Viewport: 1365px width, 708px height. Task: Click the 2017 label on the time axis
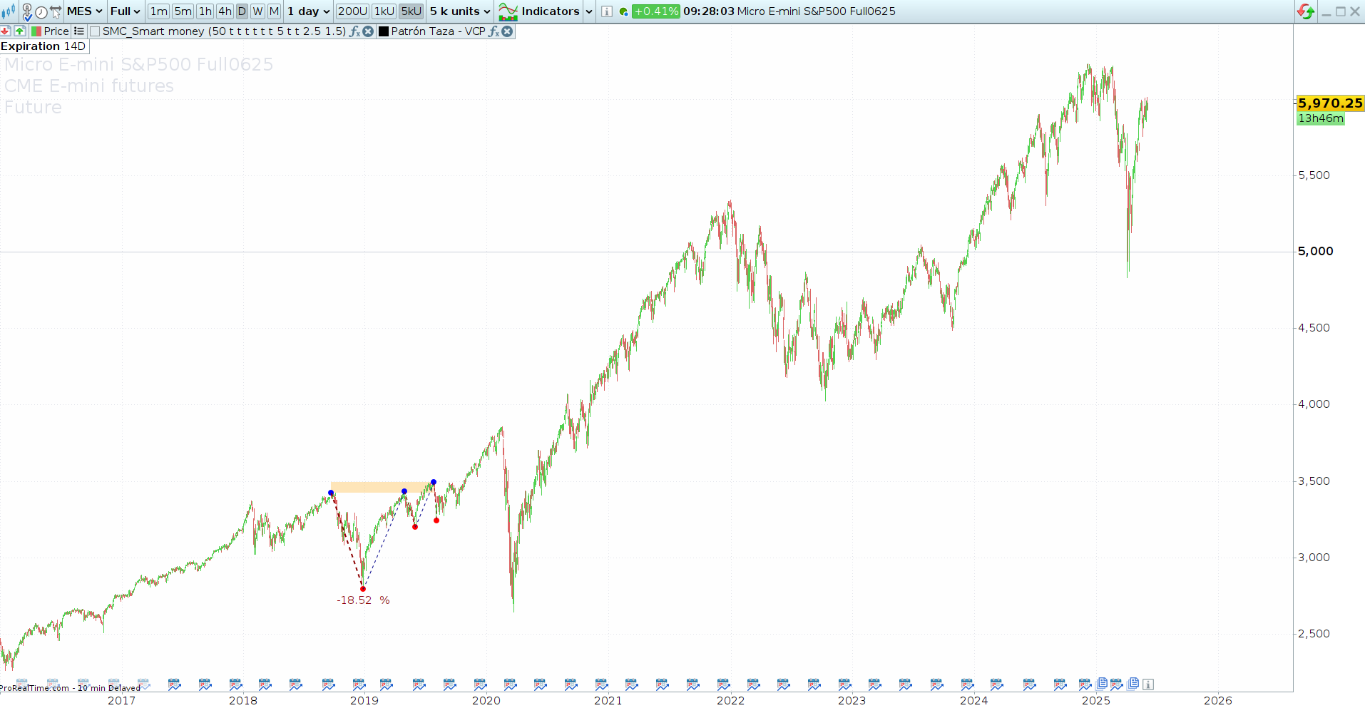pyautogui.click(x=121, y=700)
